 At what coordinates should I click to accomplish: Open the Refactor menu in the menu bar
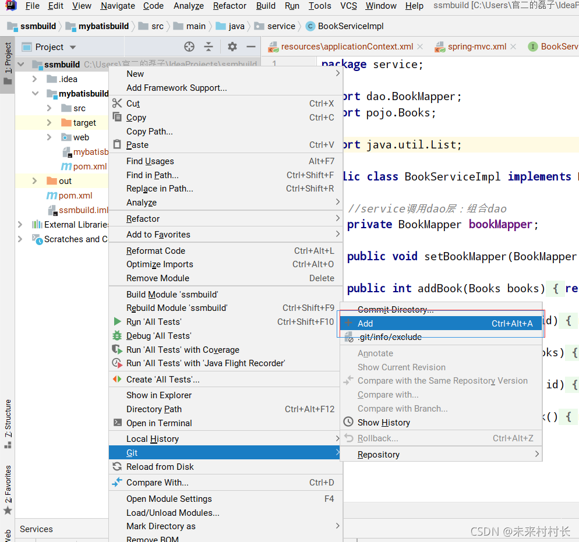pos(230,6)
